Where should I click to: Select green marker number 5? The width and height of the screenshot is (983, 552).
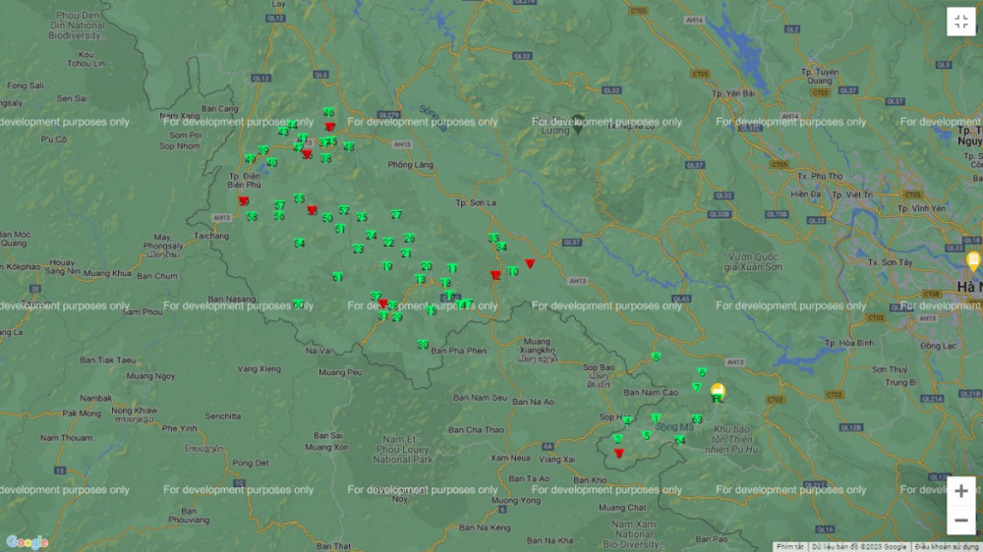[647, 435]
